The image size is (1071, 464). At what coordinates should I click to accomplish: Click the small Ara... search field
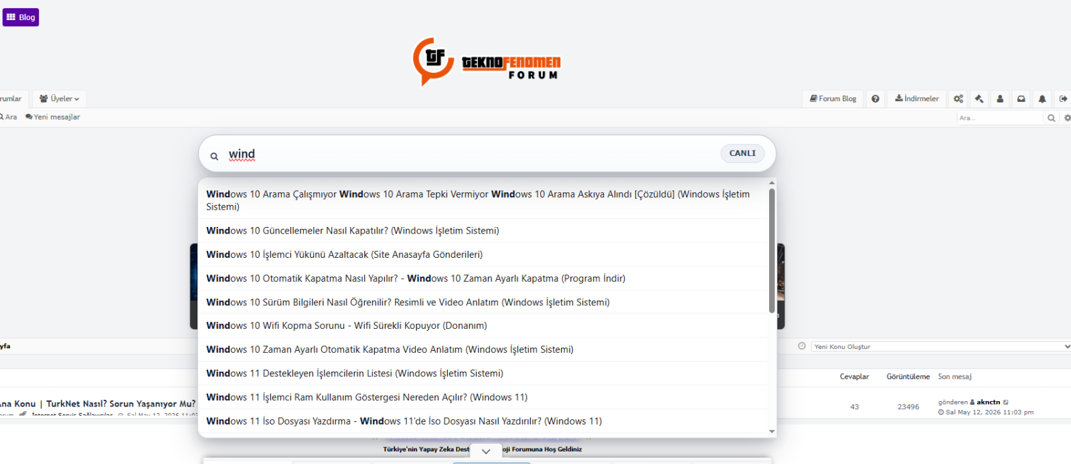click(x=1000, y=118)
